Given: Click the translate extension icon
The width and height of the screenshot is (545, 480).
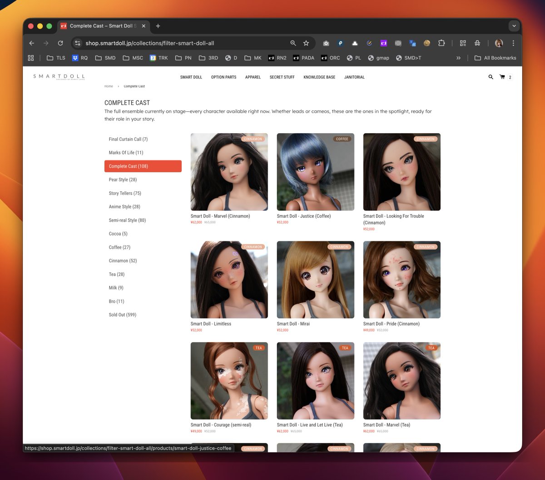Looking at the screenshot, I should coord(412,43).
